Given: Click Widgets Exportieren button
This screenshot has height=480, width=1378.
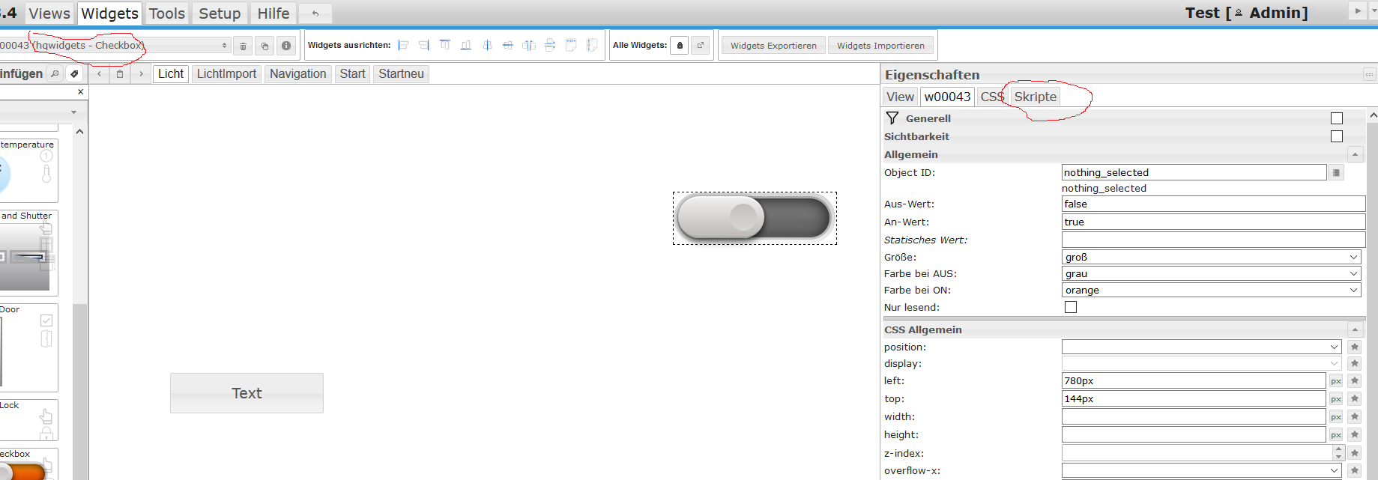Looking at the screenshot, I should (x=773, y=46).
